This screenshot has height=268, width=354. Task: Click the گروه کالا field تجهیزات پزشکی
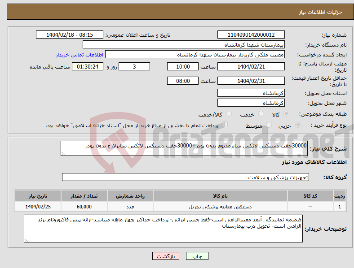pyautogui.click(x=186, y=177)
